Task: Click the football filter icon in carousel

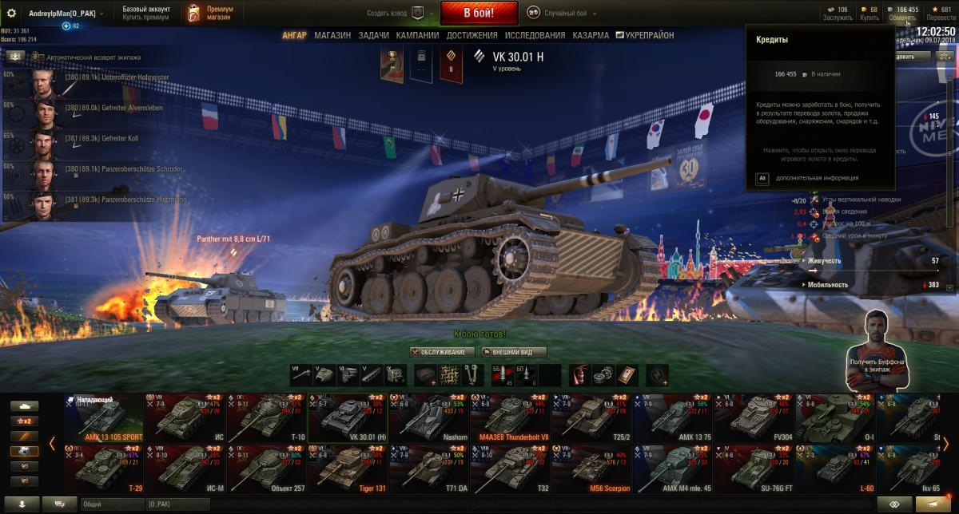Action: click(x=22, y=451)
